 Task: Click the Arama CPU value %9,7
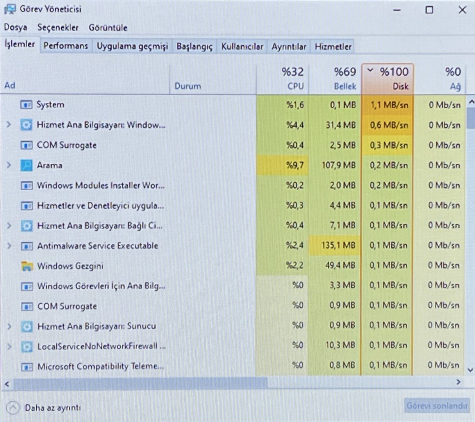tap(295, 165)
